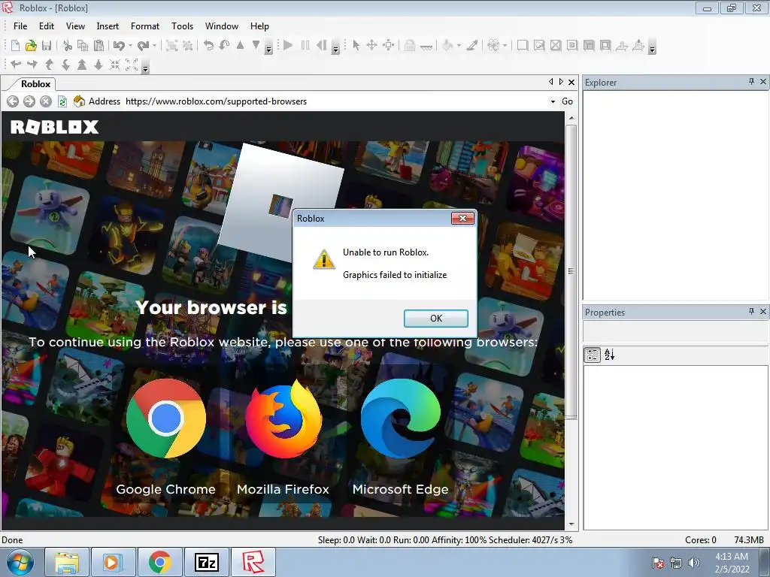The width and height of the screenshot is (770, 577).
Task: Open the Insert menu
Action: pyautogui.click(x=108, y=26)
